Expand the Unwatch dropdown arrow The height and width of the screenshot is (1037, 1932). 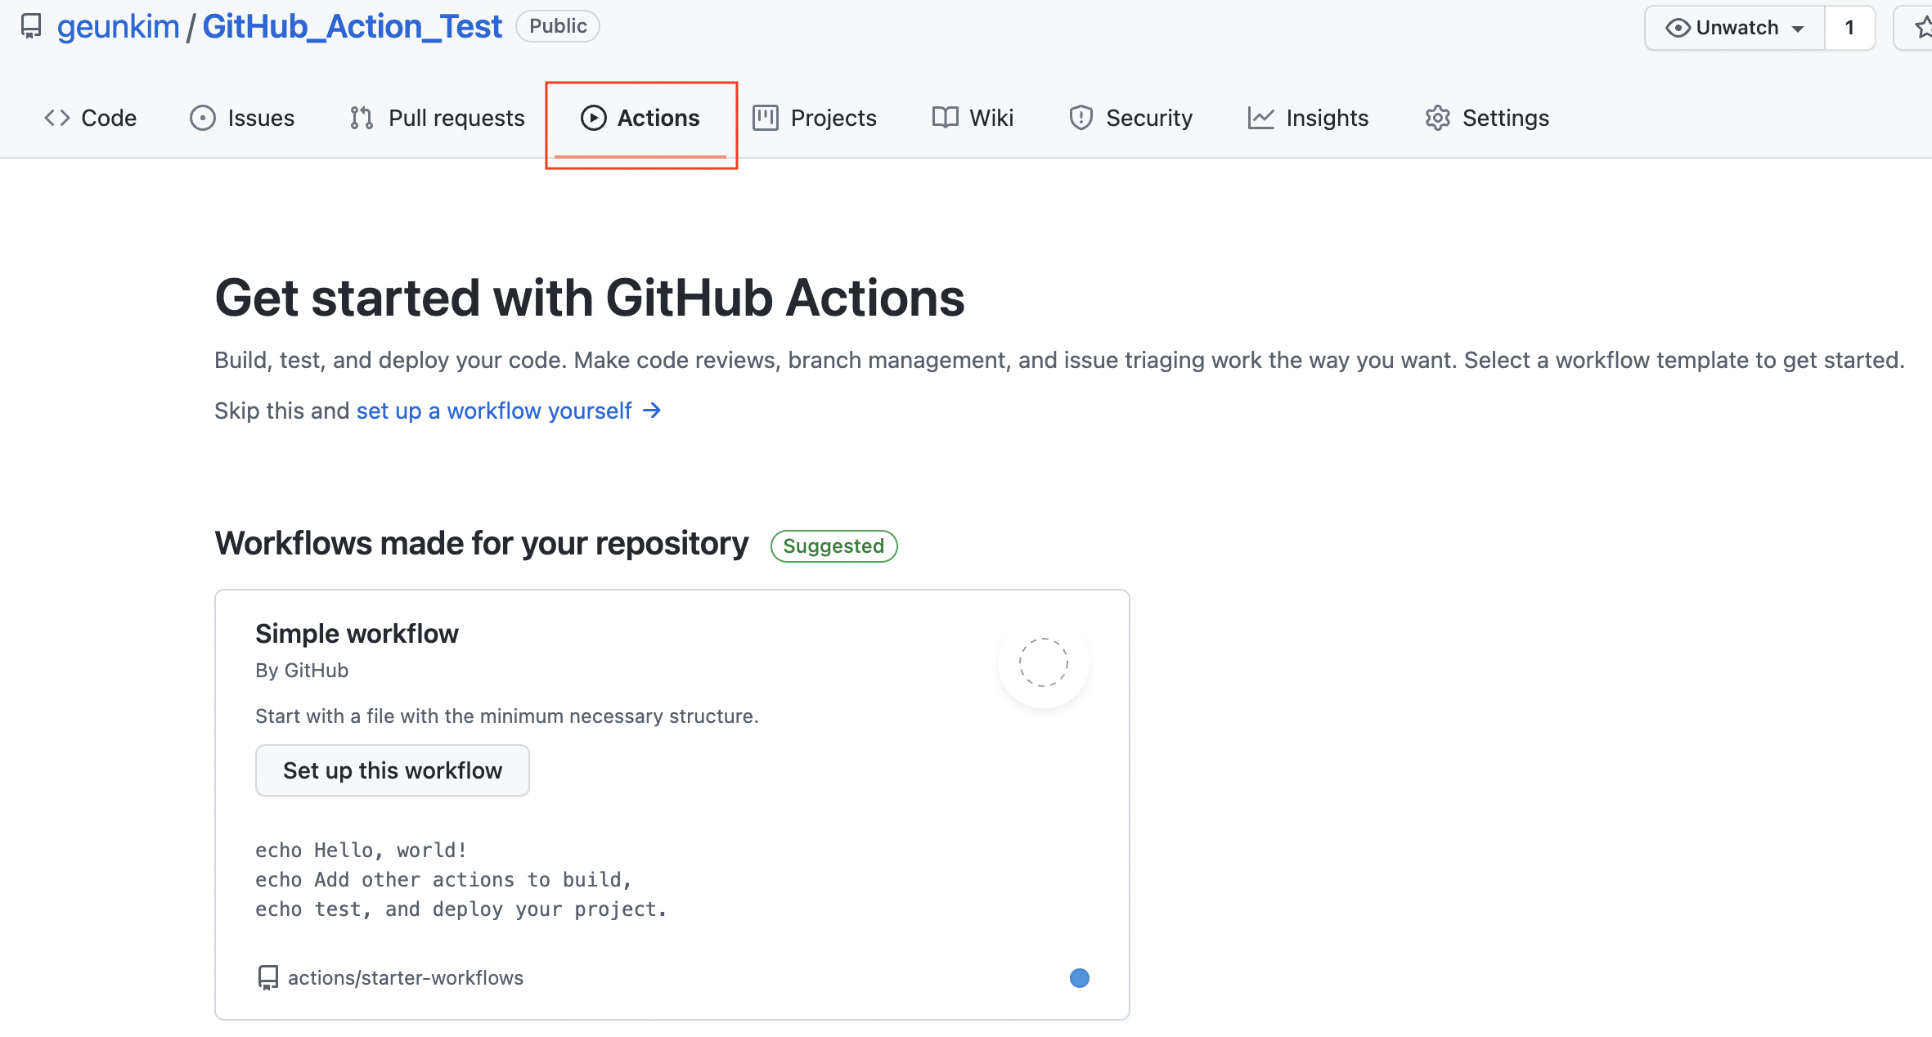[1798, 29]
